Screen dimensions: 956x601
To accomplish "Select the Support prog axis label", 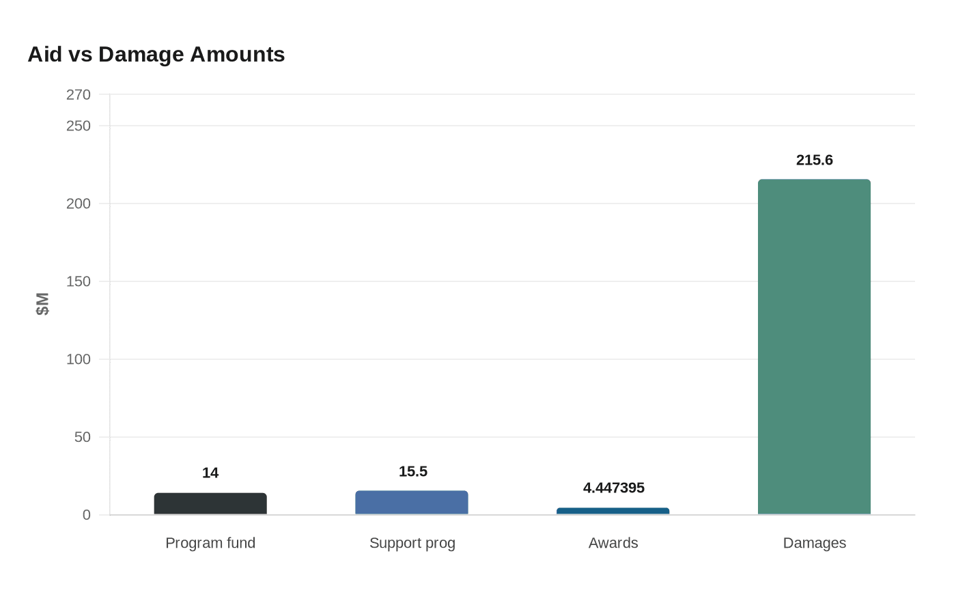I will 412,543.
